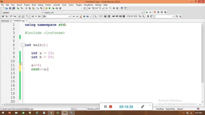Toggle bookmark with the orange flag
This screenshot has width=205, height=115.
point(155,12)
